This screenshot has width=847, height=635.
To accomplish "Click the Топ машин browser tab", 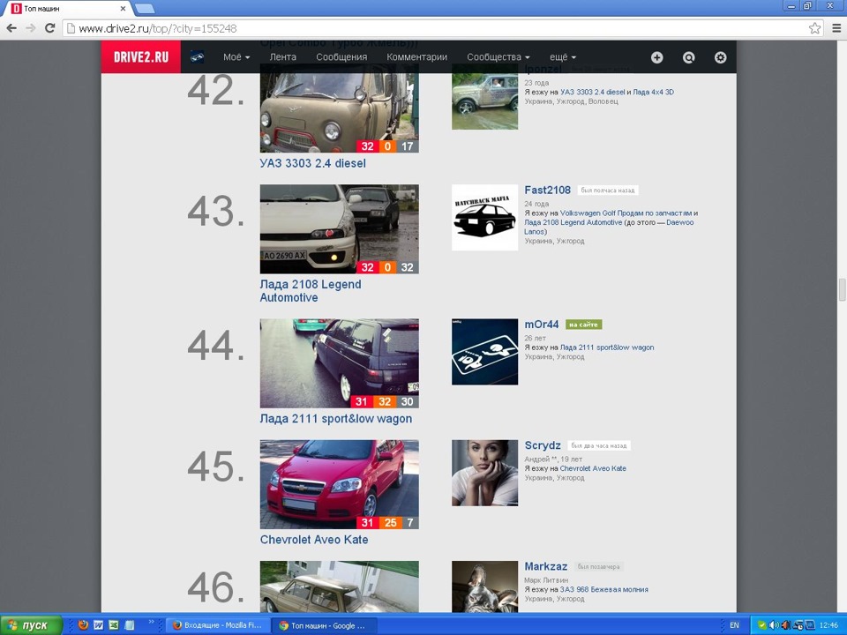I will 69,9.
